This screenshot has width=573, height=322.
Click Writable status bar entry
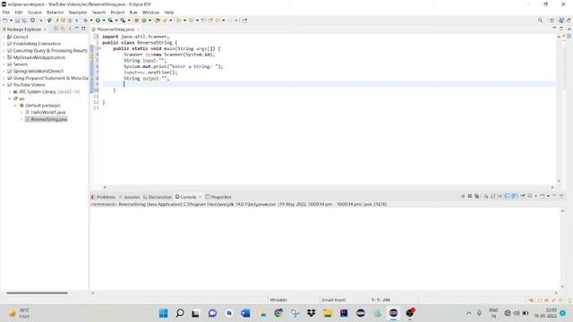(278, 300)
